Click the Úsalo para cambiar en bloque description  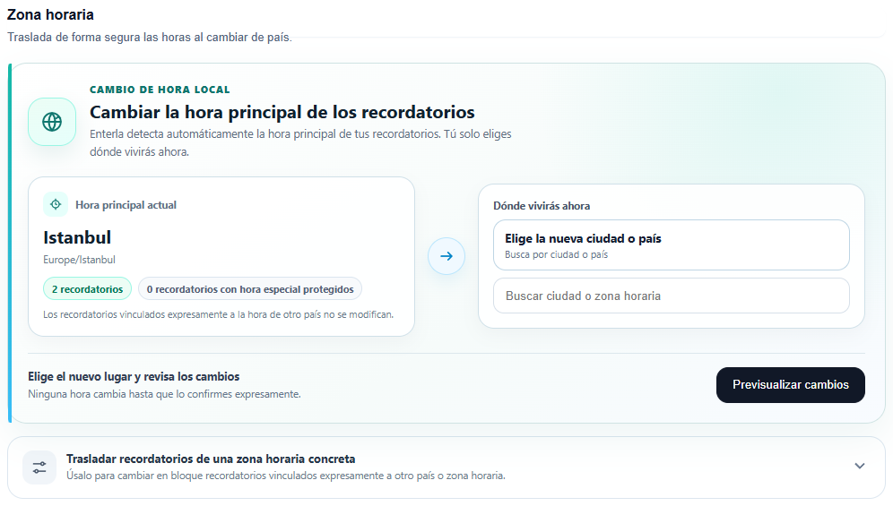pos(285,476)
